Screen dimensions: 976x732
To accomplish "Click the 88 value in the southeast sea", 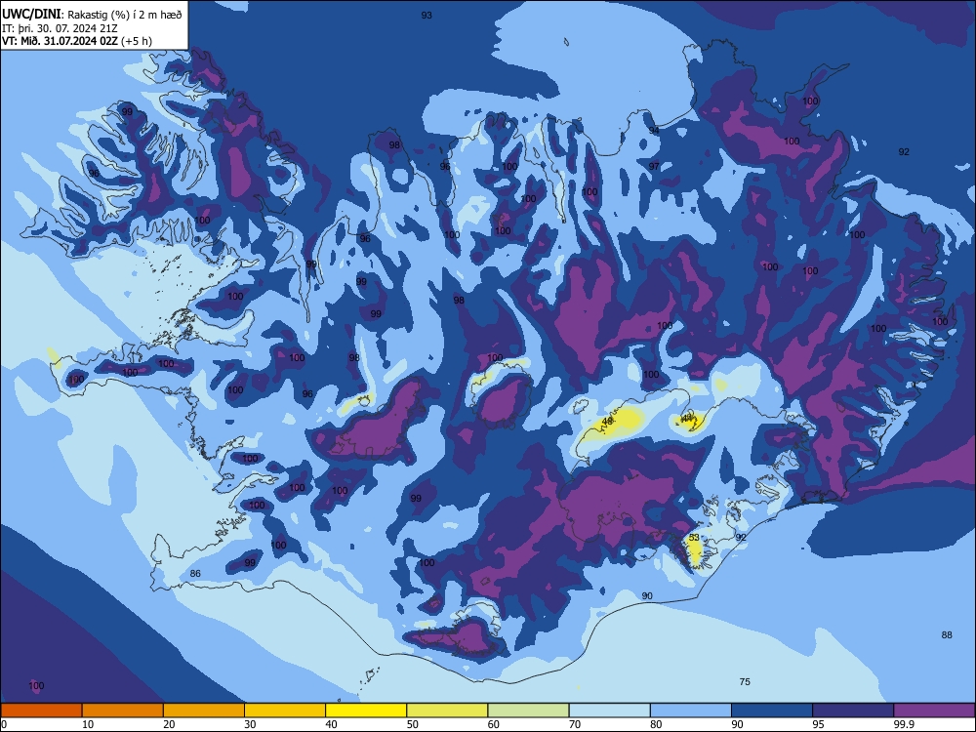I will tap(947, 635).
